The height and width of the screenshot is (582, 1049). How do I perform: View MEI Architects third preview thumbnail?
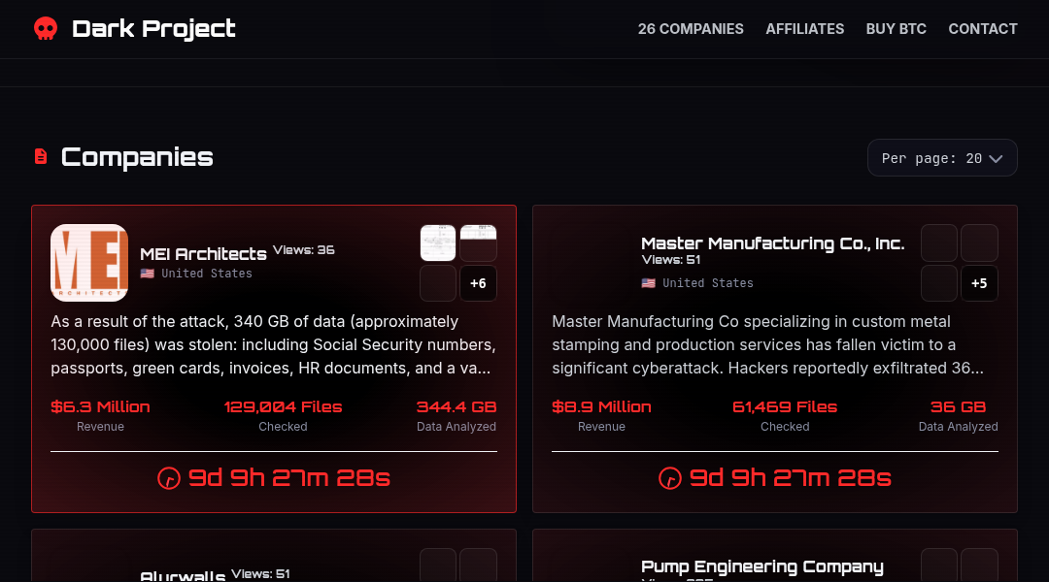[438, 283]
